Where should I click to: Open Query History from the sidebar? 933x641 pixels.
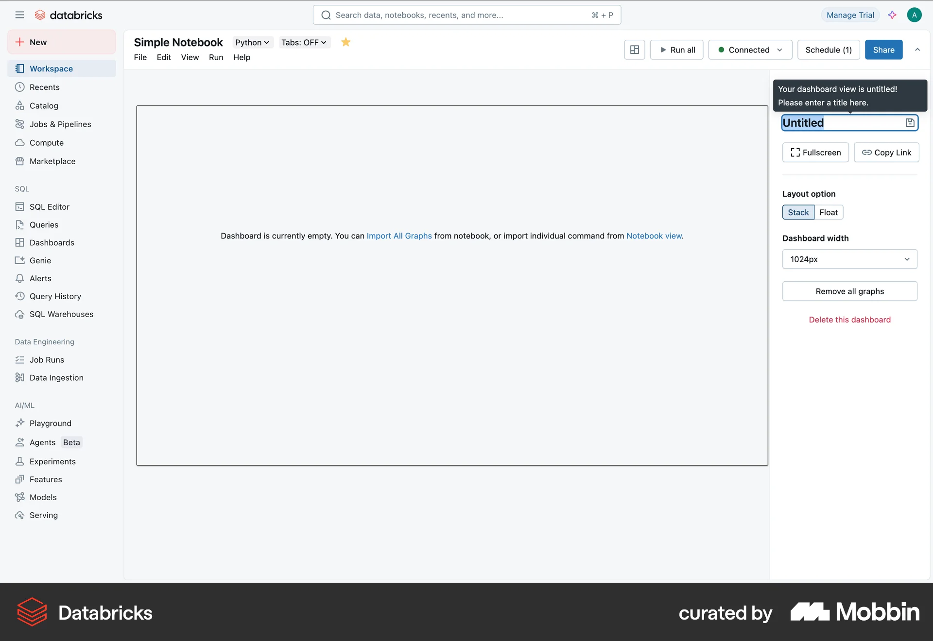(x=55, y=296)
